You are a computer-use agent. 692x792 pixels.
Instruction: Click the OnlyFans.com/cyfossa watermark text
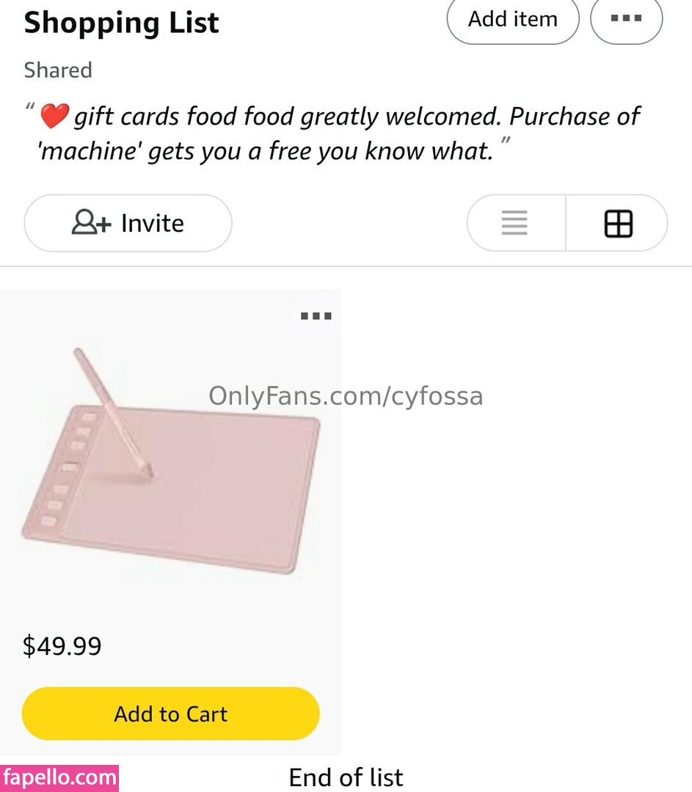coord(346,396)
